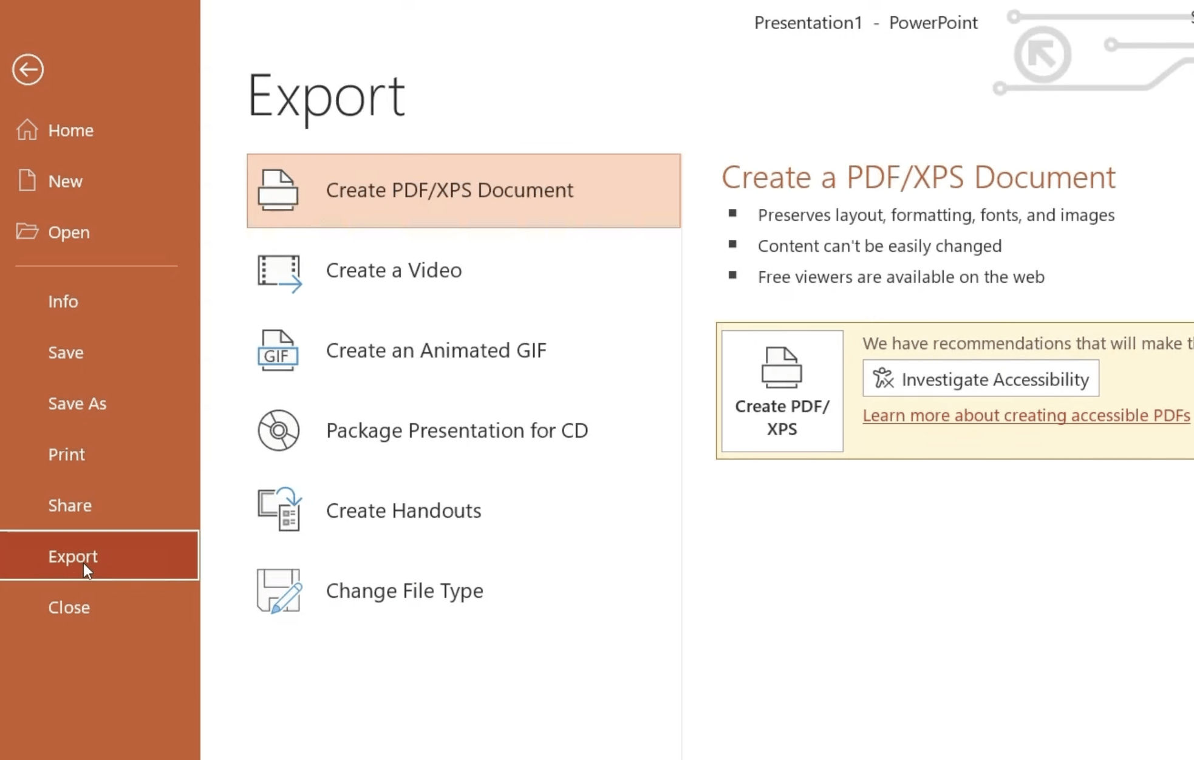Click the Home house icon

pyautogui.click(x=27, y=129)
